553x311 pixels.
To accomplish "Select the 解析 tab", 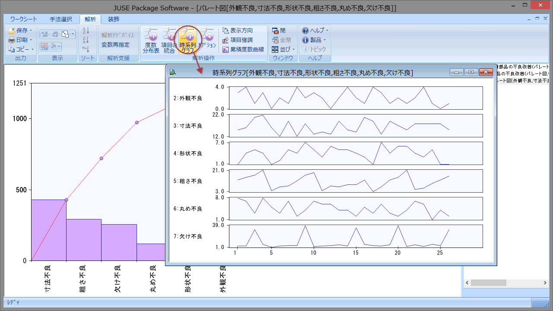I will (90, 19).
